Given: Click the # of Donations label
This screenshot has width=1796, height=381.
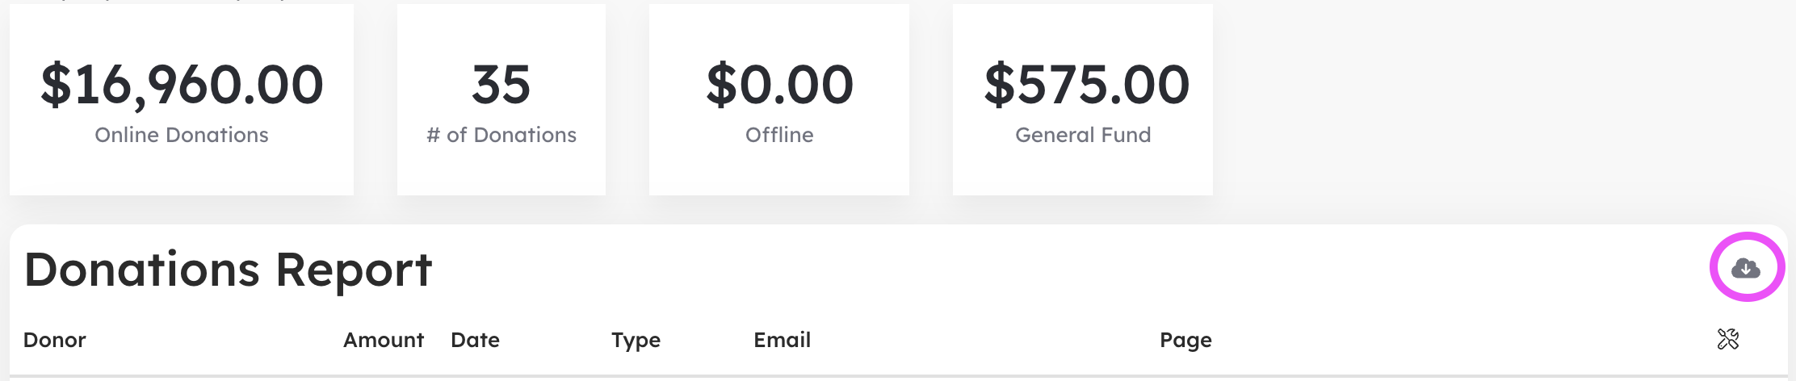Looking at the screenshot, I should (501, 135).
